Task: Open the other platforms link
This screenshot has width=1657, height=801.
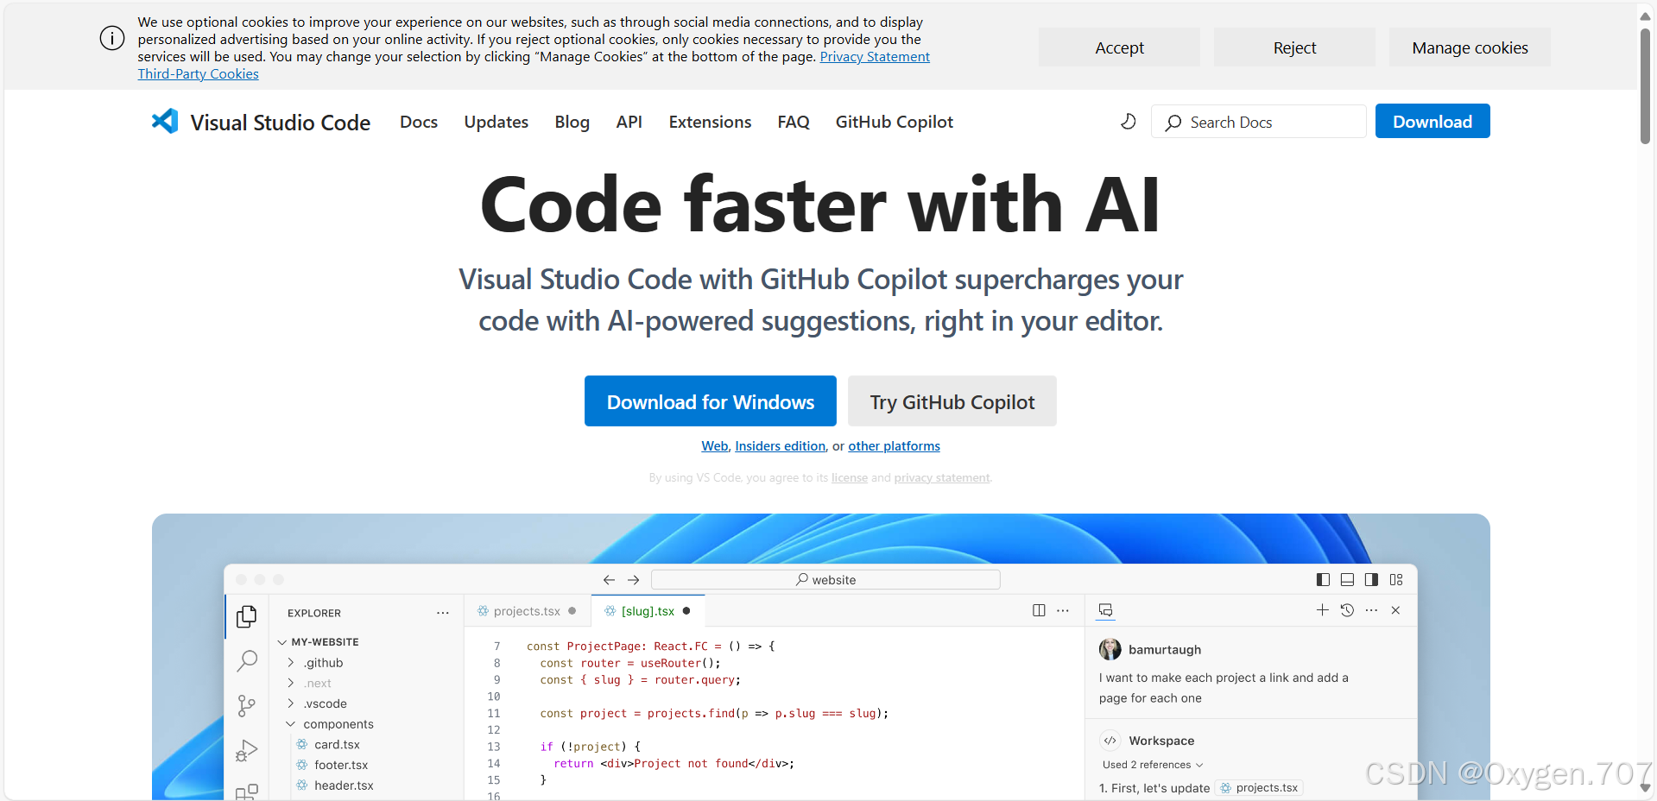Action: [894, 446]
